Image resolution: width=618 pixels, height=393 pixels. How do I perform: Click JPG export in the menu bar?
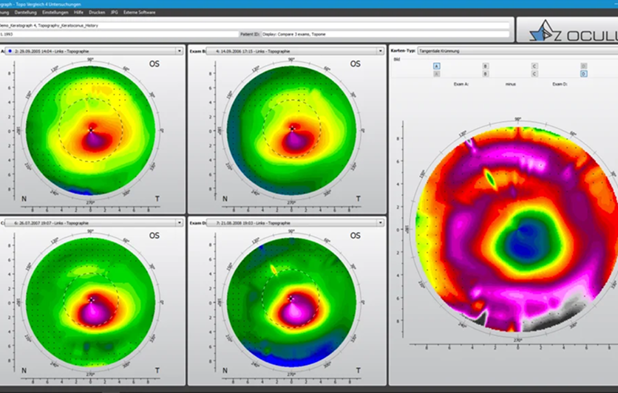coord(115,13)
